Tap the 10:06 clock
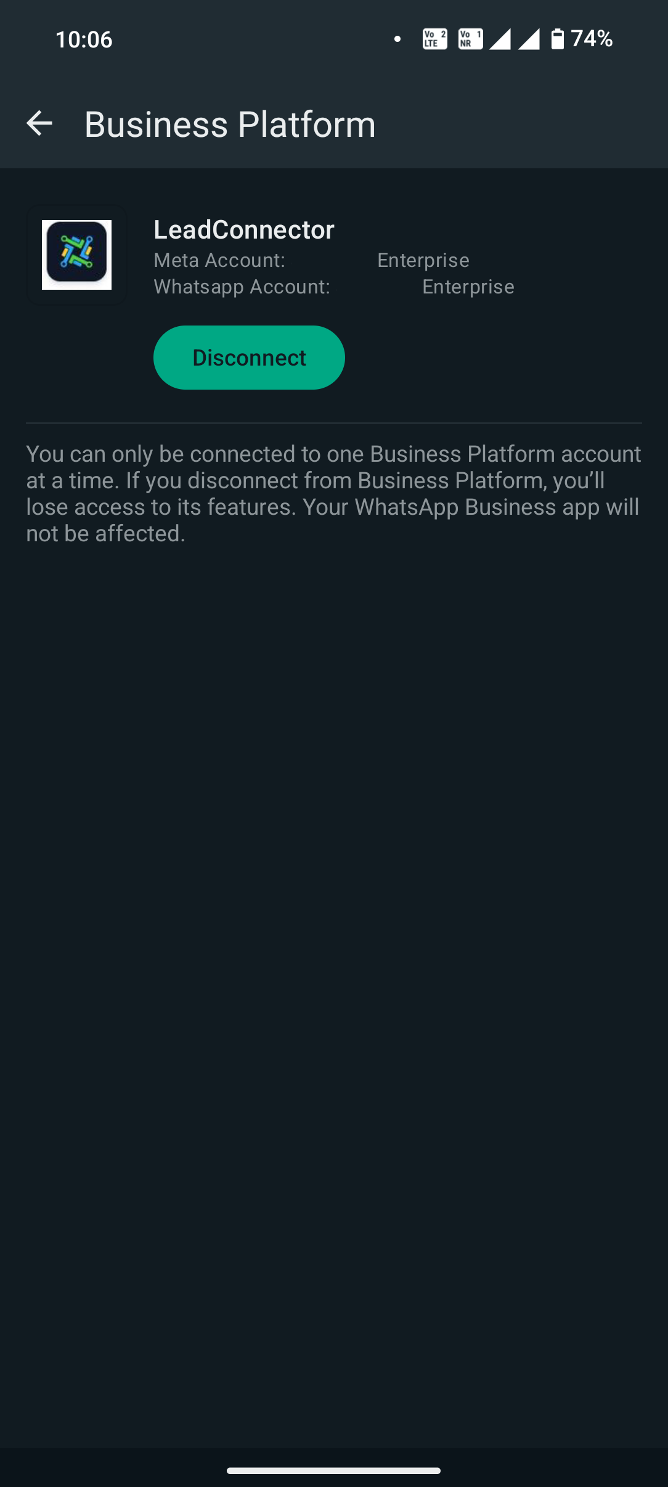The image size is (668, 1487). [x=84, y=39]
